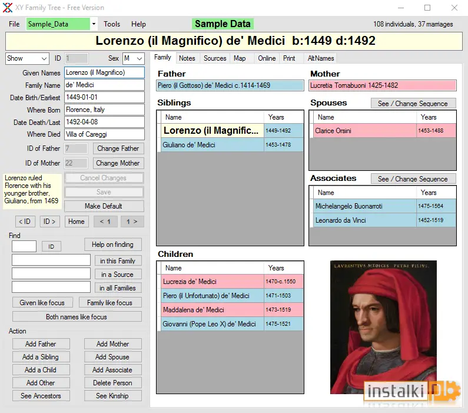Click the See Kinship button
This screenshot has width=468, height=413.
point(112,396)
